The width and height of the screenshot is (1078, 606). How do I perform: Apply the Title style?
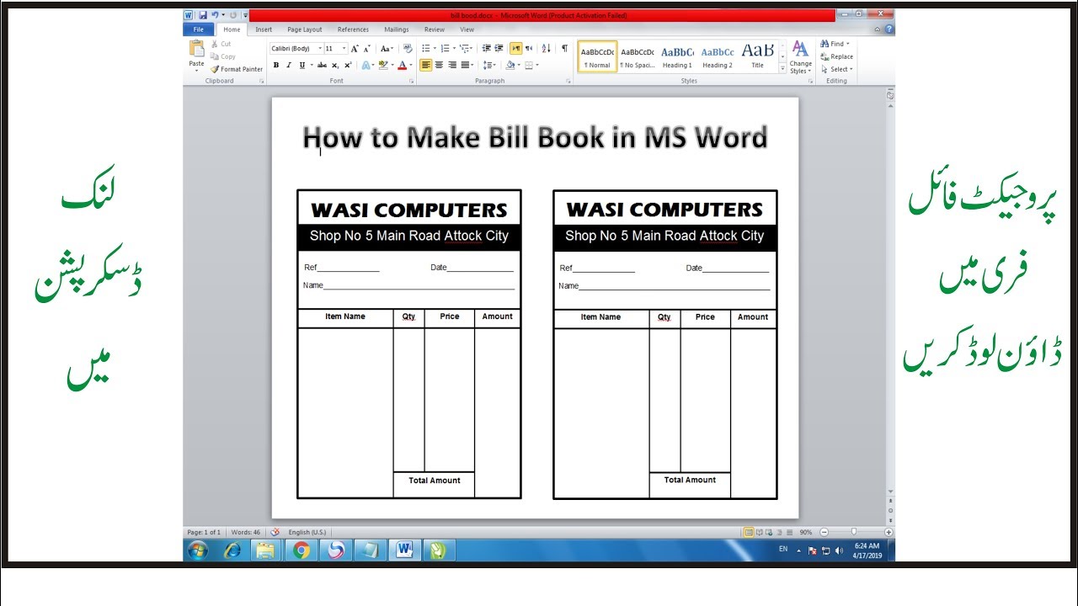coord(757,56)
